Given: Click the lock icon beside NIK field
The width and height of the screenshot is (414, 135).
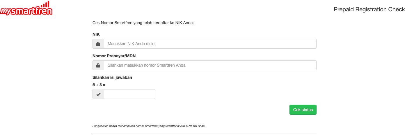Looking at the screenshot, I should 98,44.
